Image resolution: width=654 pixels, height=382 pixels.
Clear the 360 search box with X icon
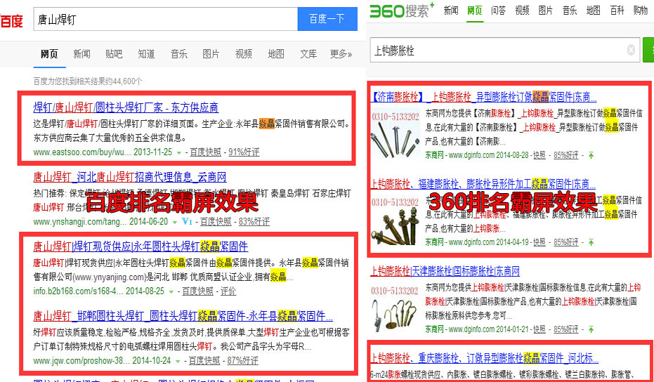click(630, 50)
